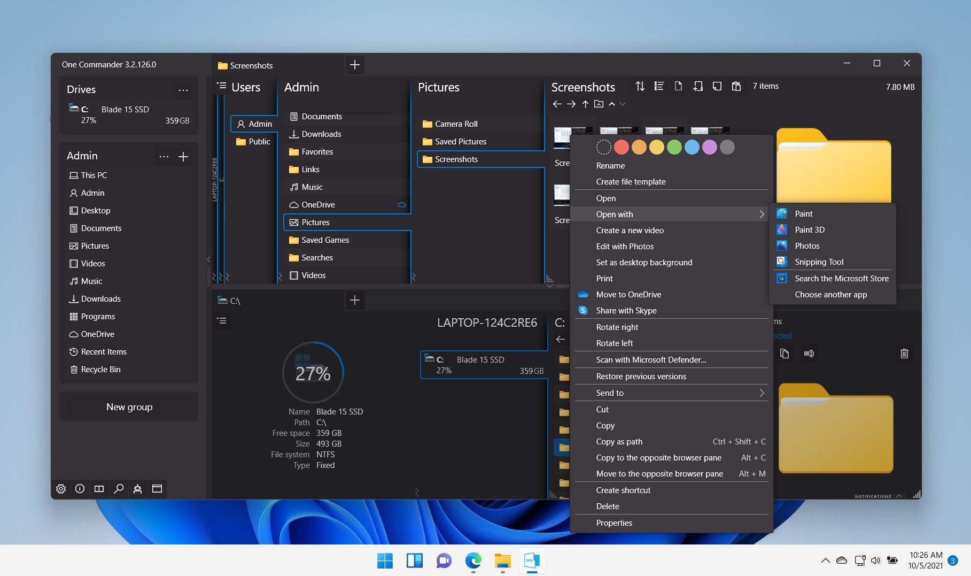Select Scan with Microsoft Defender

(x=650, y=359)
